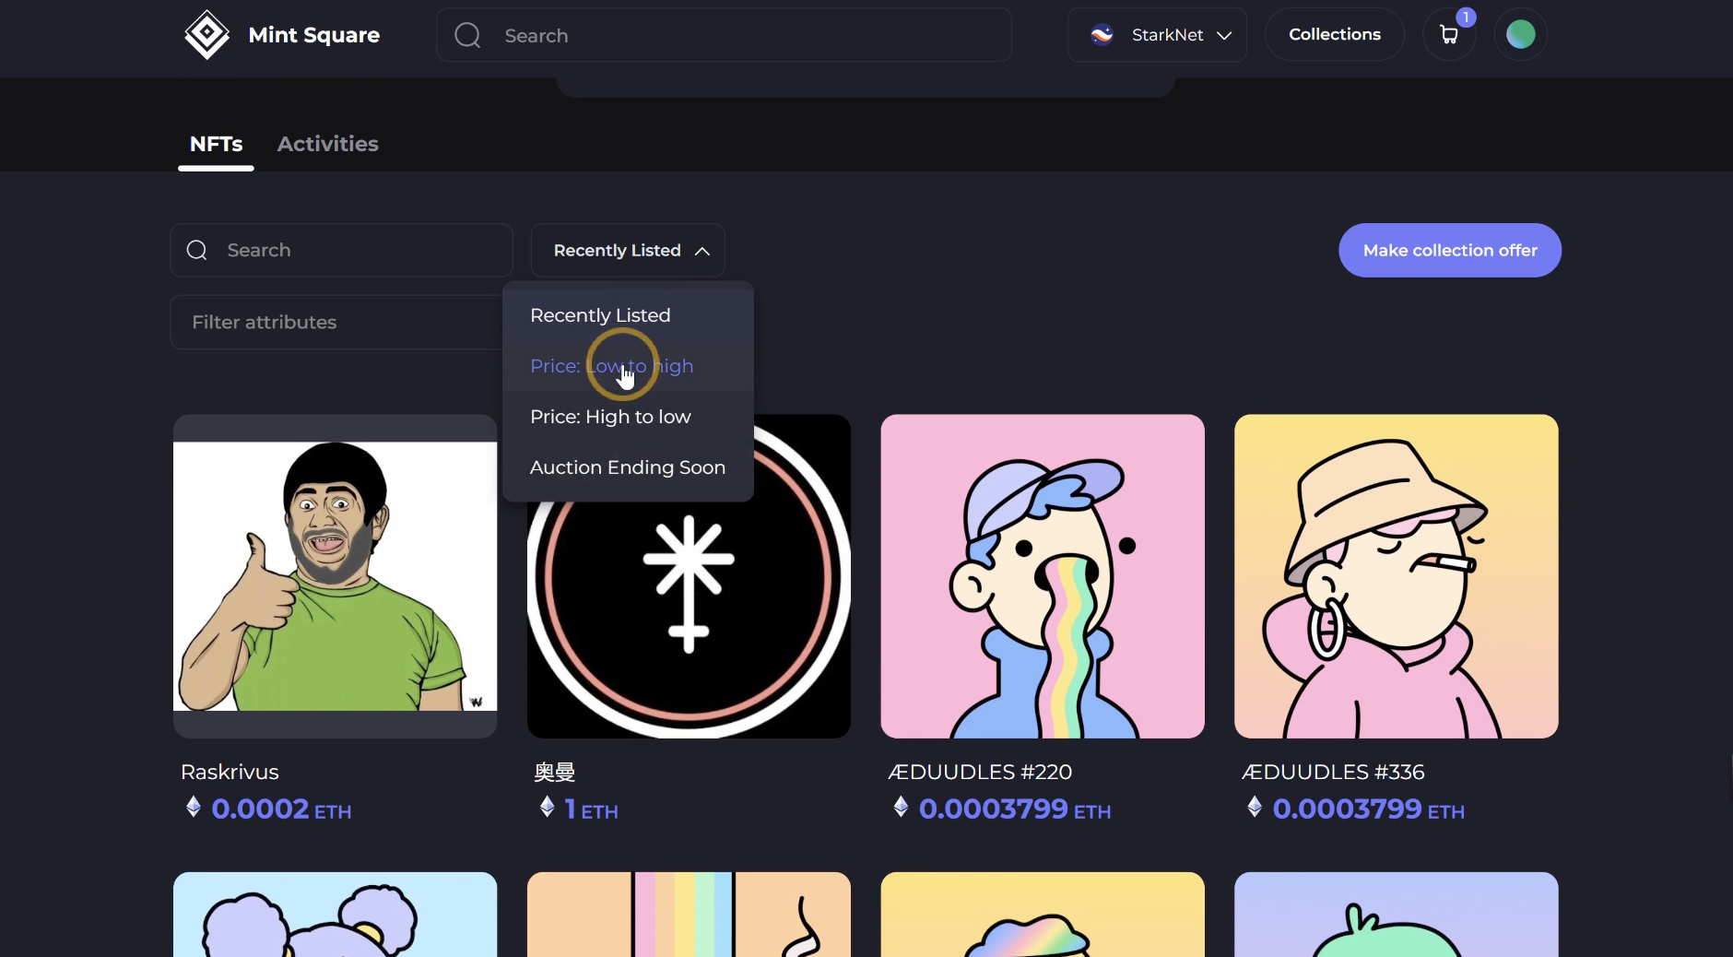Viewport: 1733px width, 957px height.
Task: Focus the NFT collection Search field
Action: pos(341,250)
